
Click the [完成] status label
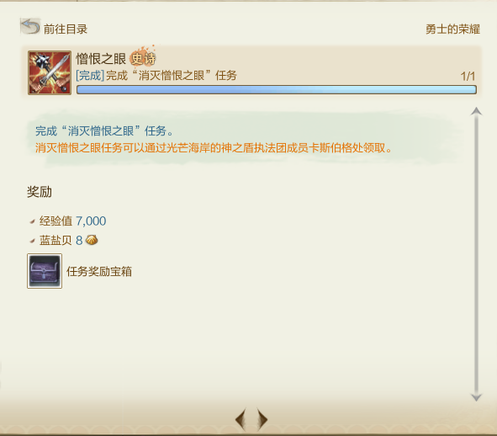point(90,76)
